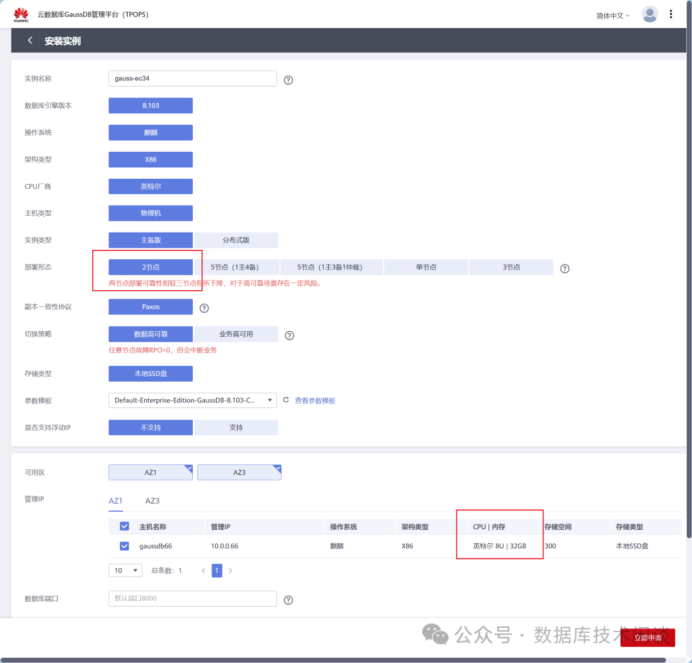This screenshot has width=692, height=663.
Task: Click the horizontal scrollbar at the bottom
Action: click(x=333, y=660)
